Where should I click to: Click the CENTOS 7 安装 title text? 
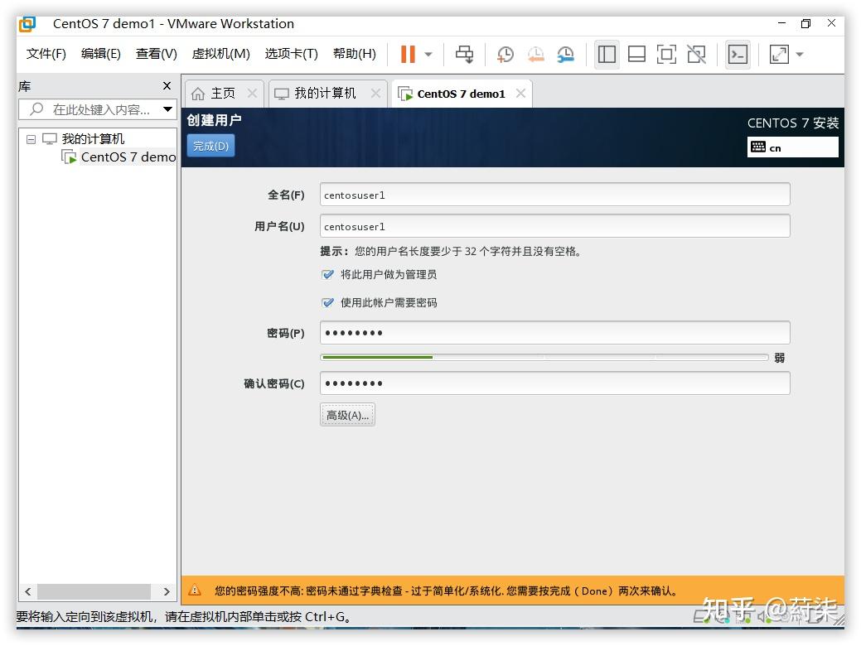tap(793, 123)
